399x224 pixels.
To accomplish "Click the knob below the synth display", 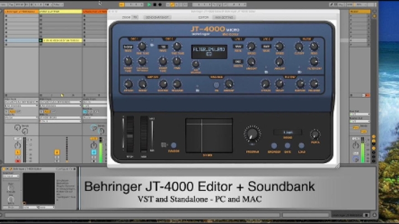I will 196,64.
